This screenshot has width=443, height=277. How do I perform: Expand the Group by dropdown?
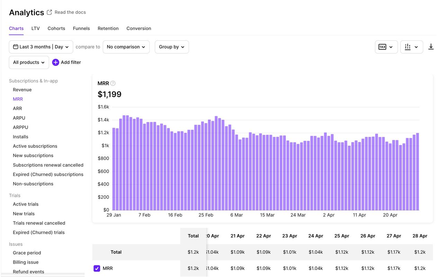coord(172,47)
